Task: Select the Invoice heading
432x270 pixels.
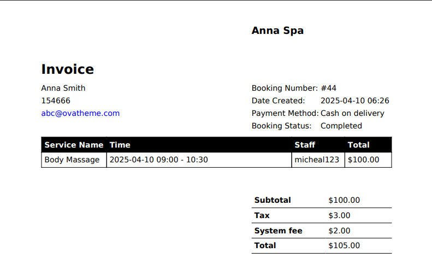Action: (68, 69)
